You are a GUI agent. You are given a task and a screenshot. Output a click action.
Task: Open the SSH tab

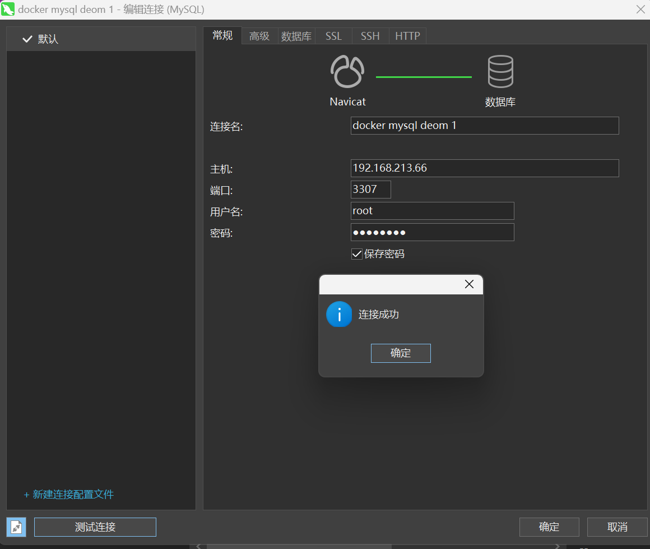(x=370, y=36)
